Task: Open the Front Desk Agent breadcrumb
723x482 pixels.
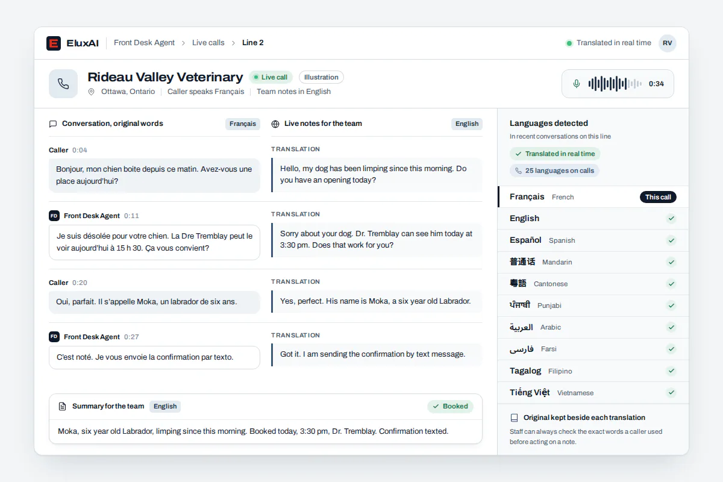Action: pos(144,43)
